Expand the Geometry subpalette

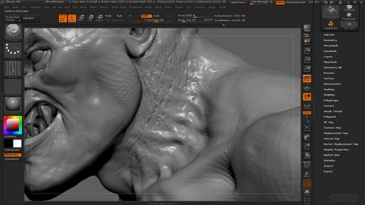point(330,40)
